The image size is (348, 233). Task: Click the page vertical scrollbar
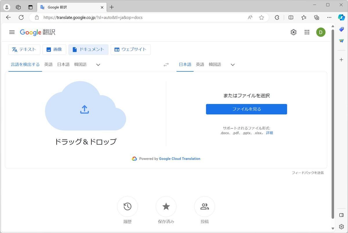coord(333,123)
